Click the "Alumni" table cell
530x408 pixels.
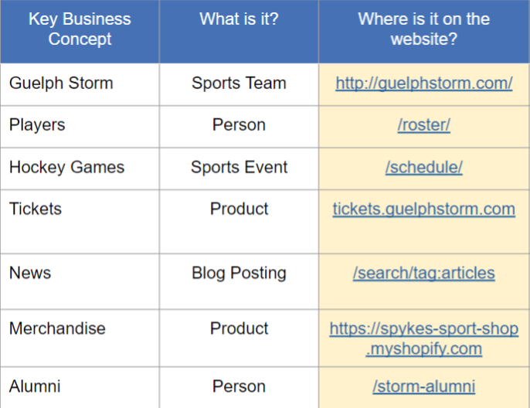(35, 386)
